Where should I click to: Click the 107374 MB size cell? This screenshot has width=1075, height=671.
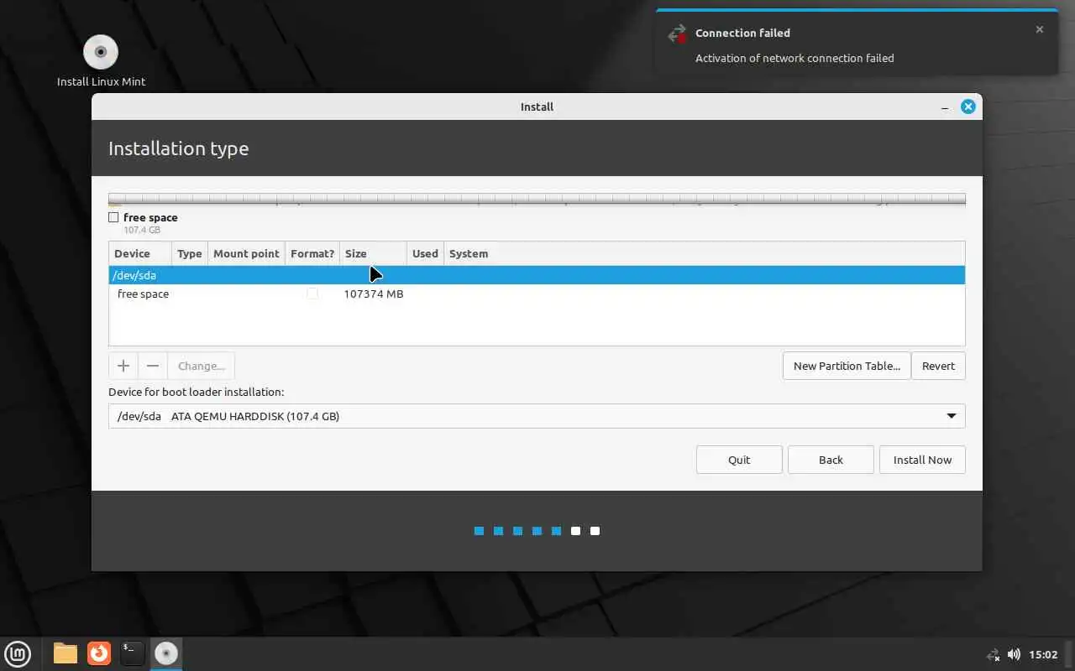coord(374,294)
